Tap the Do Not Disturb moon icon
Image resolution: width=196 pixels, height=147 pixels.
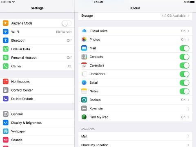6,99
